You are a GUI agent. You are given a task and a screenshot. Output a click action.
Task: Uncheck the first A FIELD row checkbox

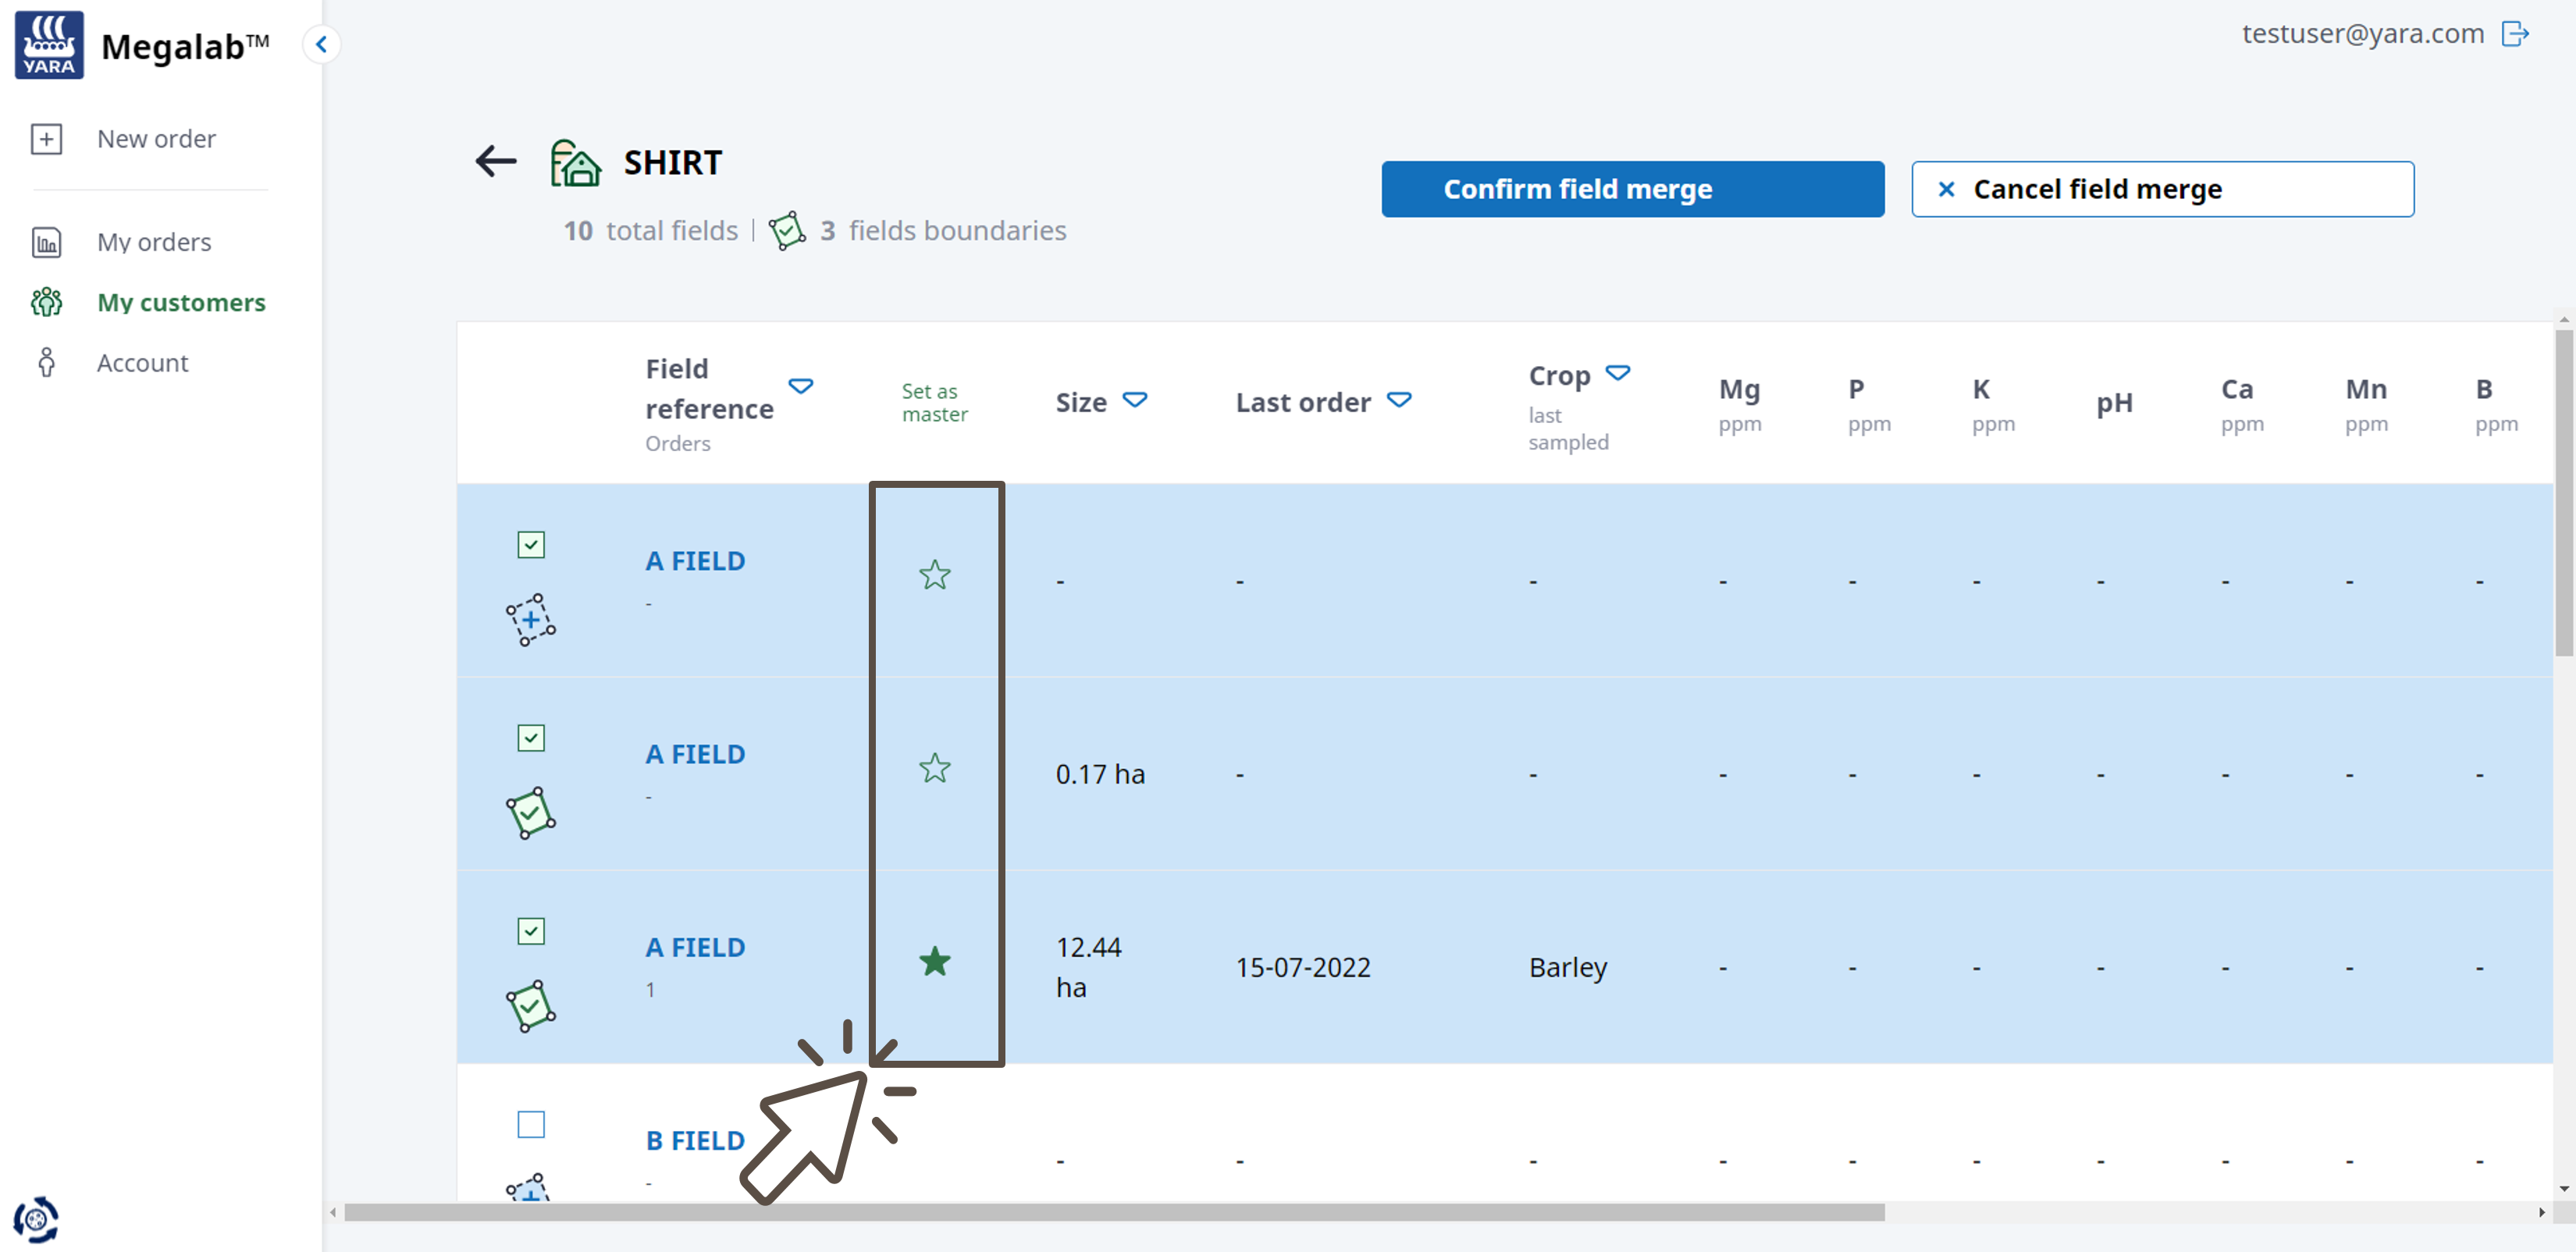(530, 545)
